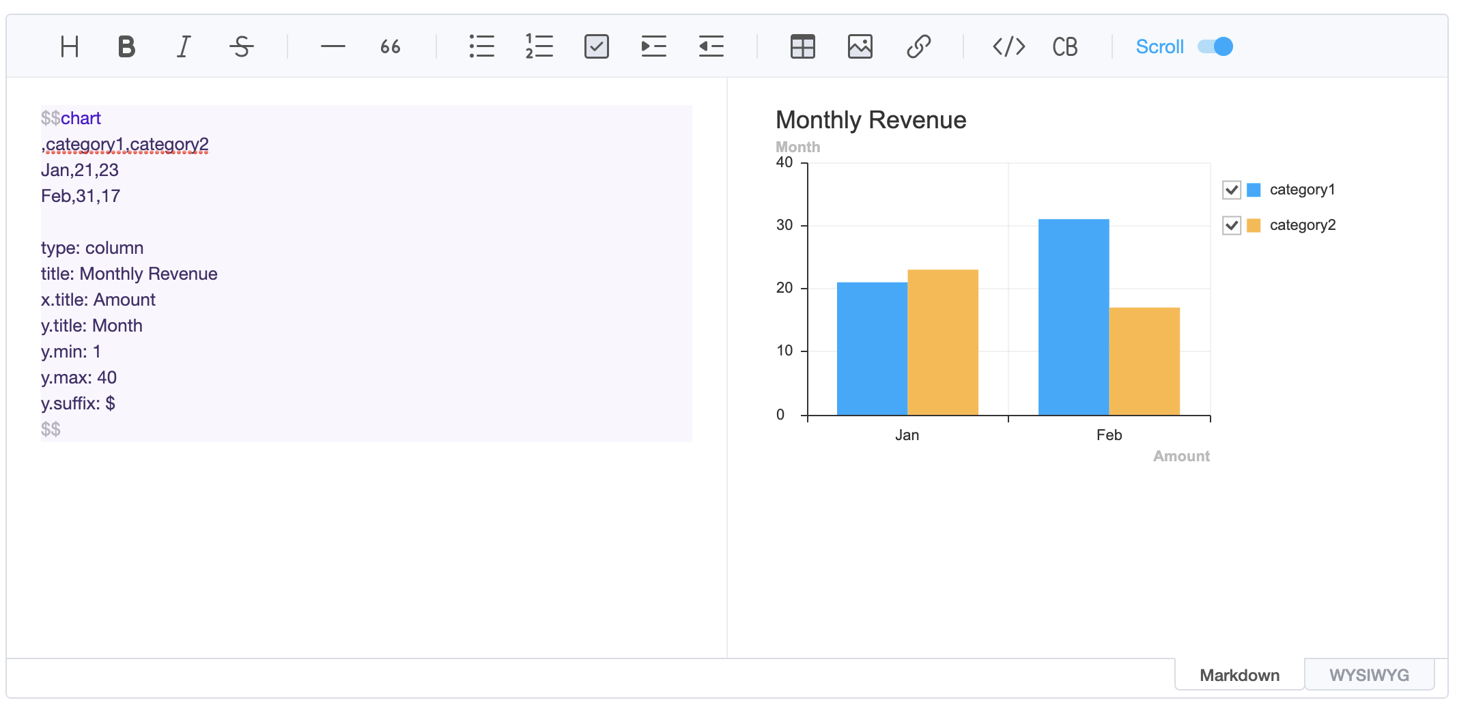Insert an image

[860, 47]
